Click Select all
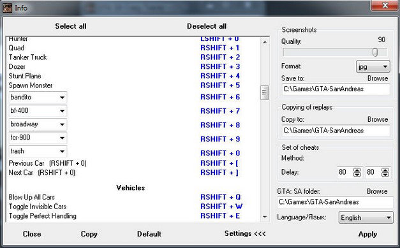The height and width of the screenshot is (248, 400). coord(71,26)
